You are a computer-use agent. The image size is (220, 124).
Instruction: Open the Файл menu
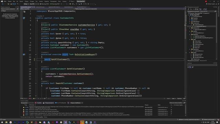pos(5,1)
